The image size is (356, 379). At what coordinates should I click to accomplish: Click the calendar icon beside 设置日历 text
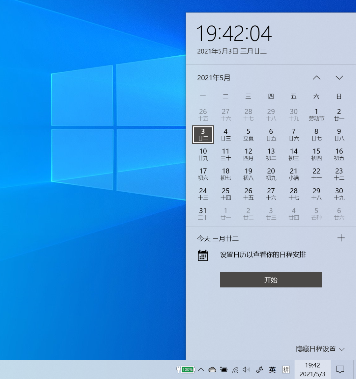click(203, 255)
